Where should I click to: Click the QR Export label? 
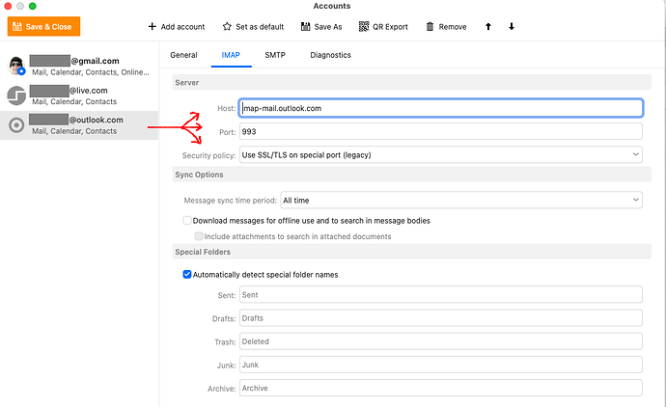[x=390, y=27]
